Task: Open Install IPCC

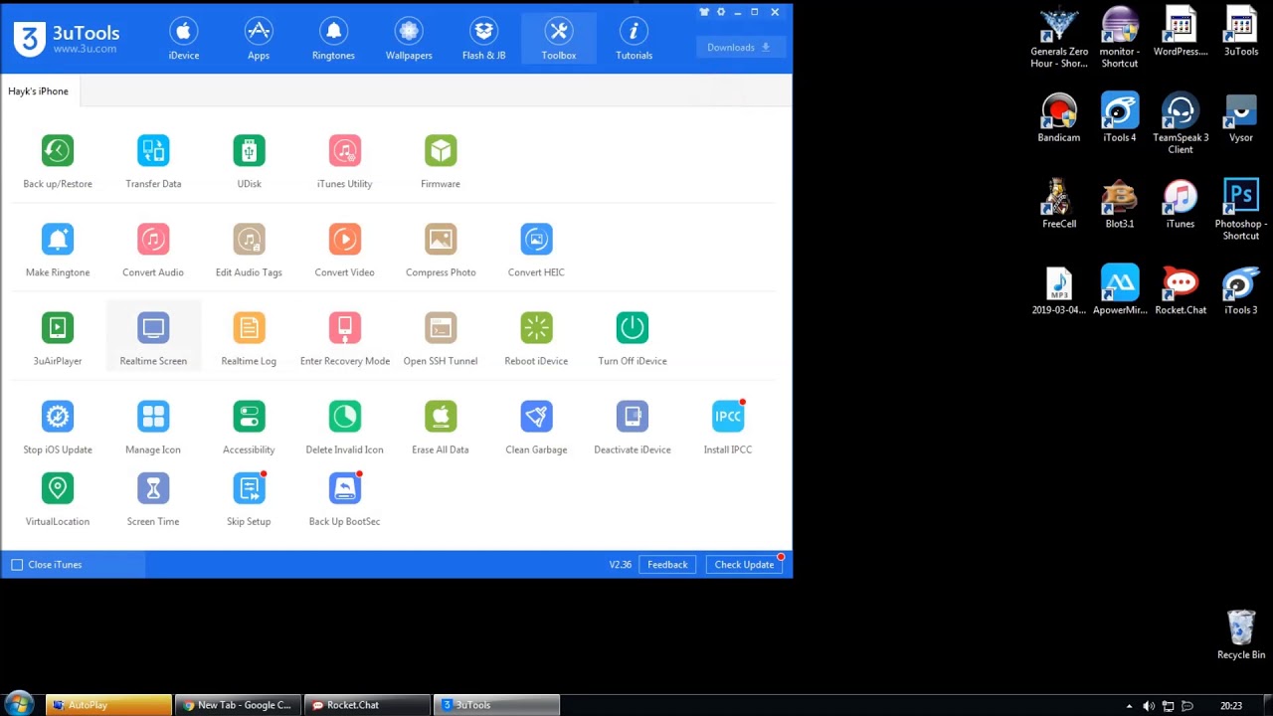Action: 728,428
